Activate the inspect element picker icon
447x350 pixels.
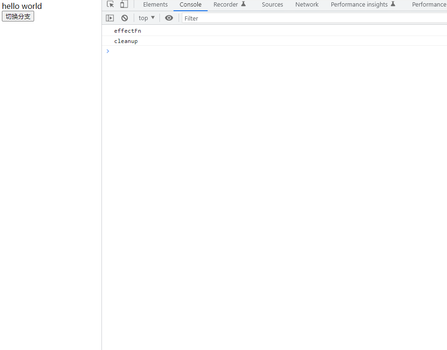click(x=110, y=4)
